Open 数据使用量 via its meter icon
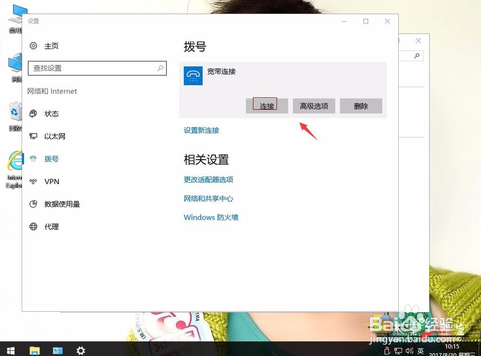 [33, 204]
